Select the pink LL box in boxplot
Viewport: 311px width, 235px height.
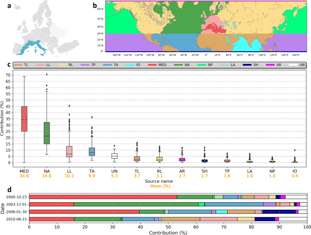(69, 152)
